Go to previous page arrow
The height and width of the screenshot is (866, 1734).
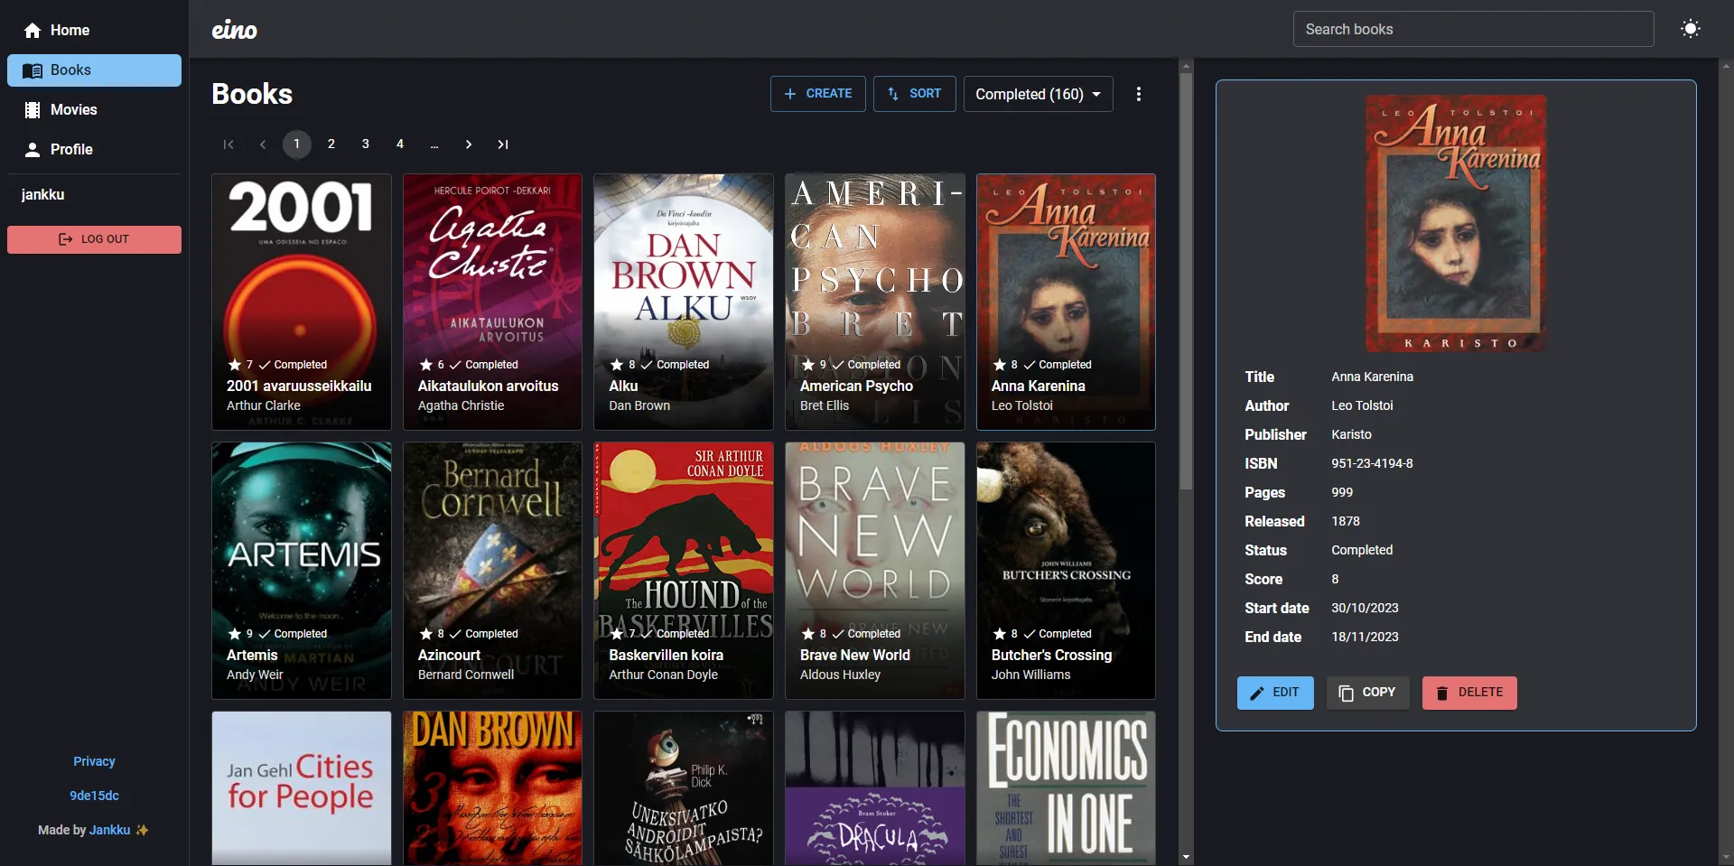tap(263, 144)
